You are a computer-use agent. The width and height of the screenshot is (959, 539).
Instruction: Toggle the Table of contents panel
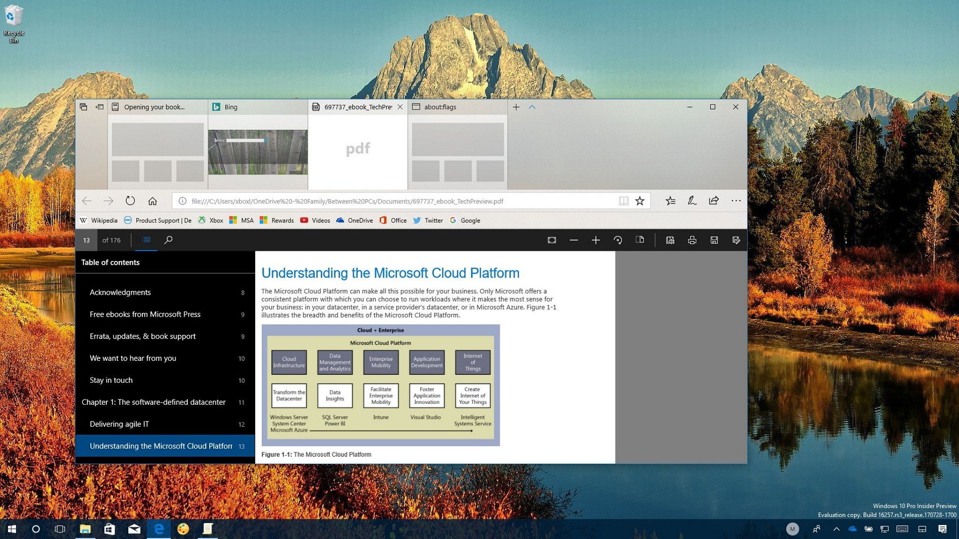tap(146, 240)
